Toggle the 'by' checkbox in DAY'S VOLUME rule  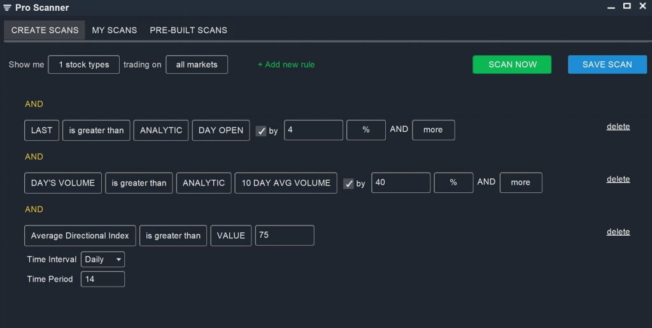[x=348, y=183]
